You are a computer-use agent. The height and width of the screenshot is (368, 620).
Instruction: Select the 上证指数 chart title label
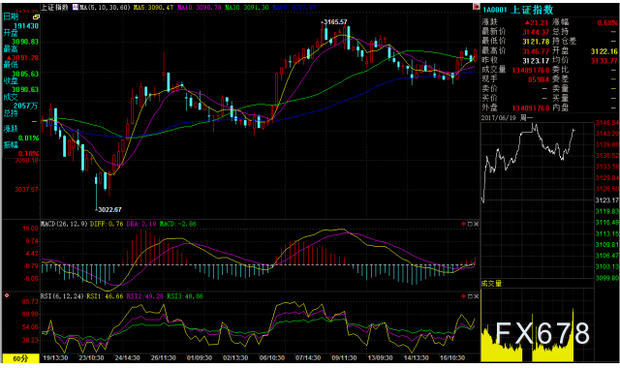[x=54, y=7]
